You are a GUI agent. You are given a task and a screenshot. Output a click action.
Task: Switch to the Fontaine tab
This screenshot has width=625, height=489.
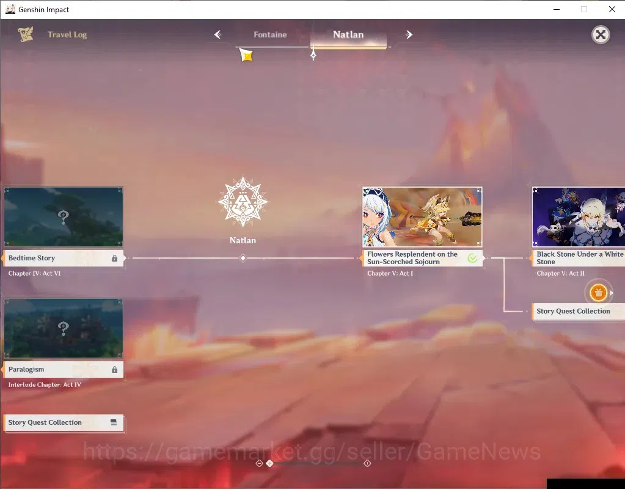[x=270, y=35]
